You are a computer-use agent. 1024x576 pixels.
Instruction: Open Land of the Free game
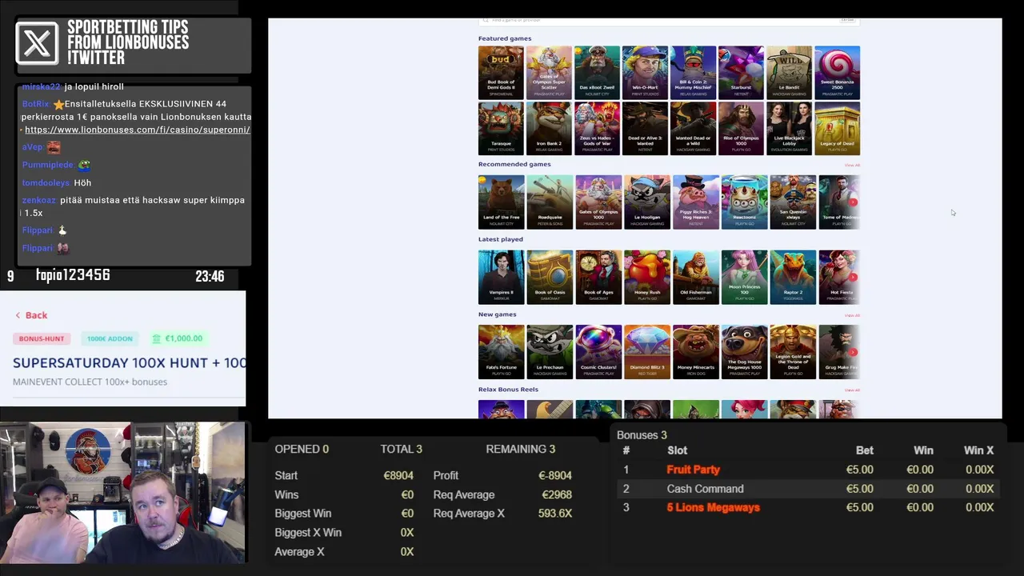click(x=501, y=202)
